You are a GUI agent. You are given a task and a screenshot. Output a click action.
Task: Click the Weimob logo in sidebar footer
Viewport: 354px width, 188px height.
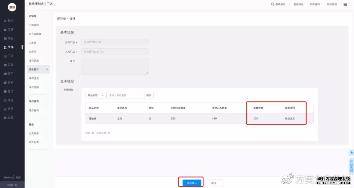point(12,177)
